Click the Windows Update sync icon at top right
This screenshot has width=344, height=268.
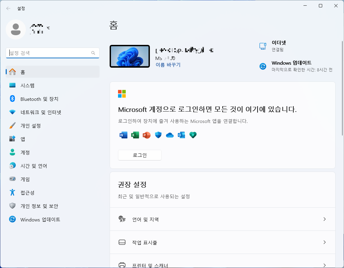[263, 66]
